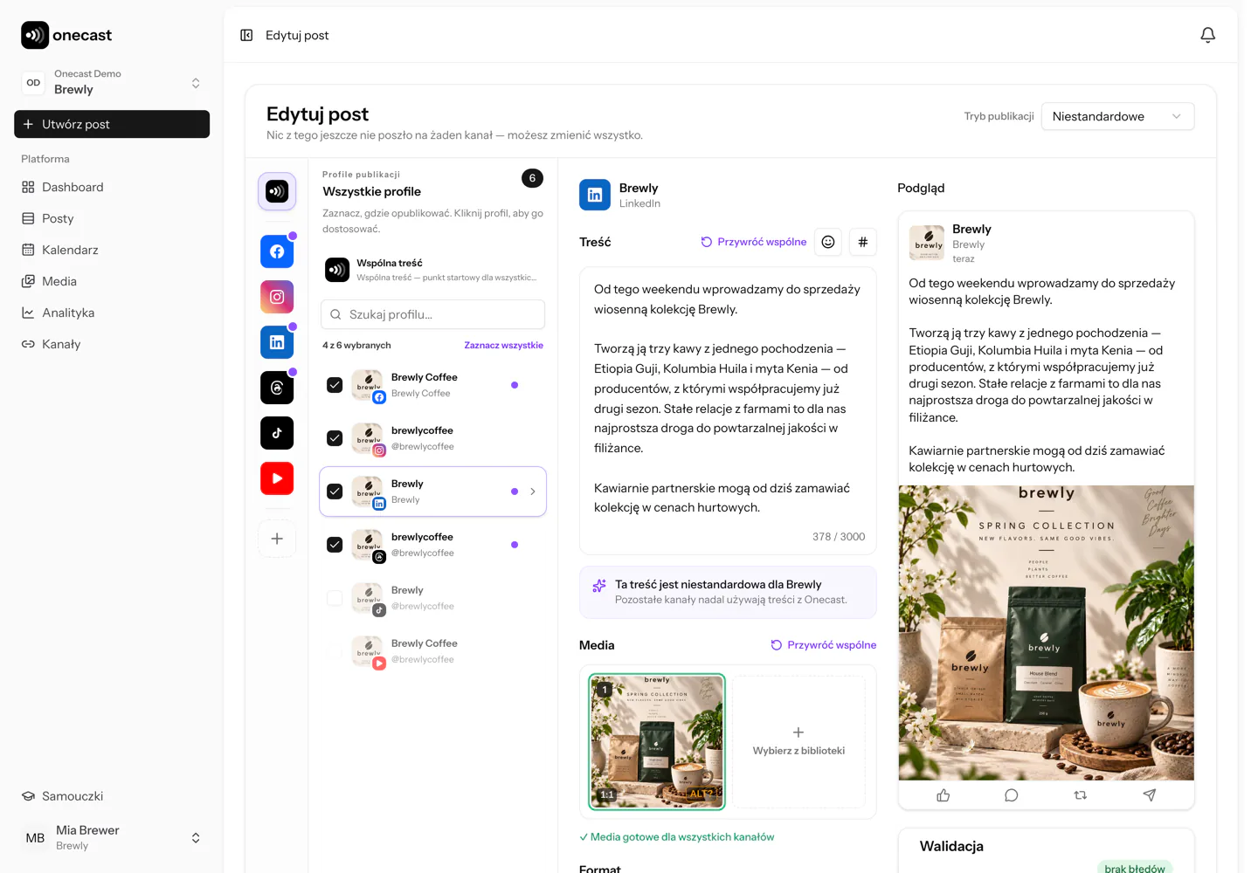Select the Instagram channel icon
Image resolution: width=1258 pixels, height=873 pixels.
tap(277, 297)
